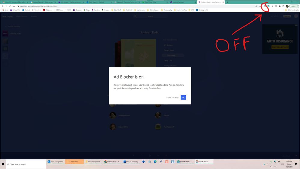Open the browser side panel icon

pos(283,6)
